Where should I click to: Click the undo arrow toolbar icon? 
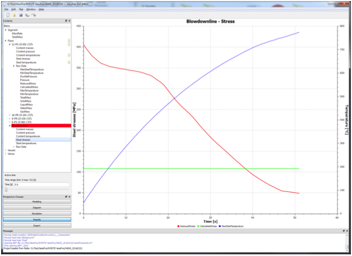pyautogui.click(x=27, y=15)
